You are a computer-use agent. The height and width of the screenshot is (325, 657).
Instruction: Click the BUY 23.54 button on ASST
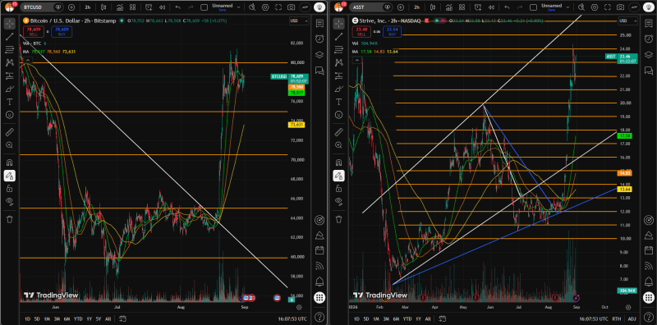click(393, 32)
